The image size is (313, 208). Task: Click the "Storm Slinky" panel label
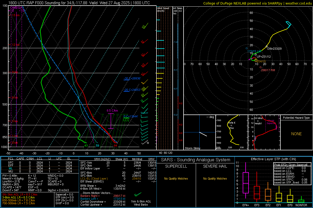(x=192, y=148)
